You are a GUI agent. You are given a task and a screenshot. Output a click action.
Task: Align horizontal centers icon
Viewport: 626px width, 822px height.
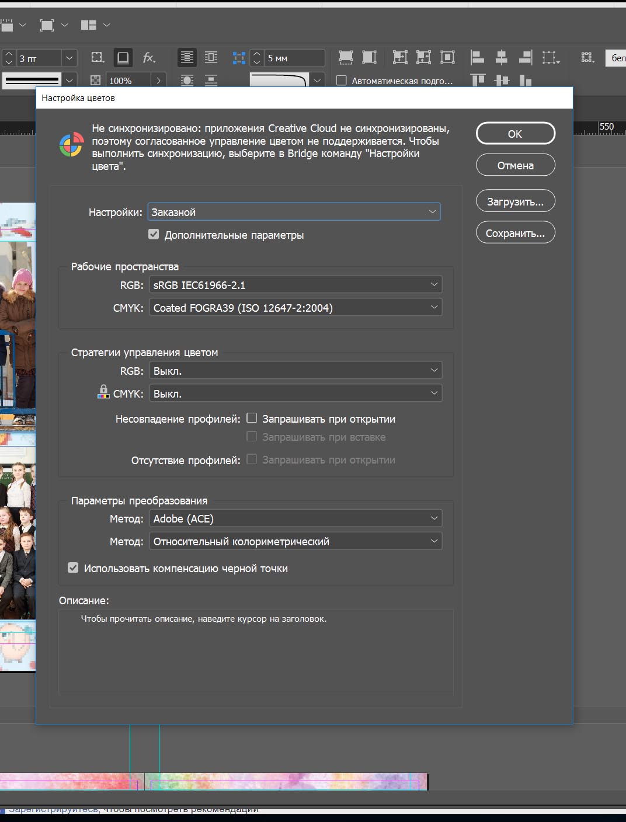tap(502, 57)
